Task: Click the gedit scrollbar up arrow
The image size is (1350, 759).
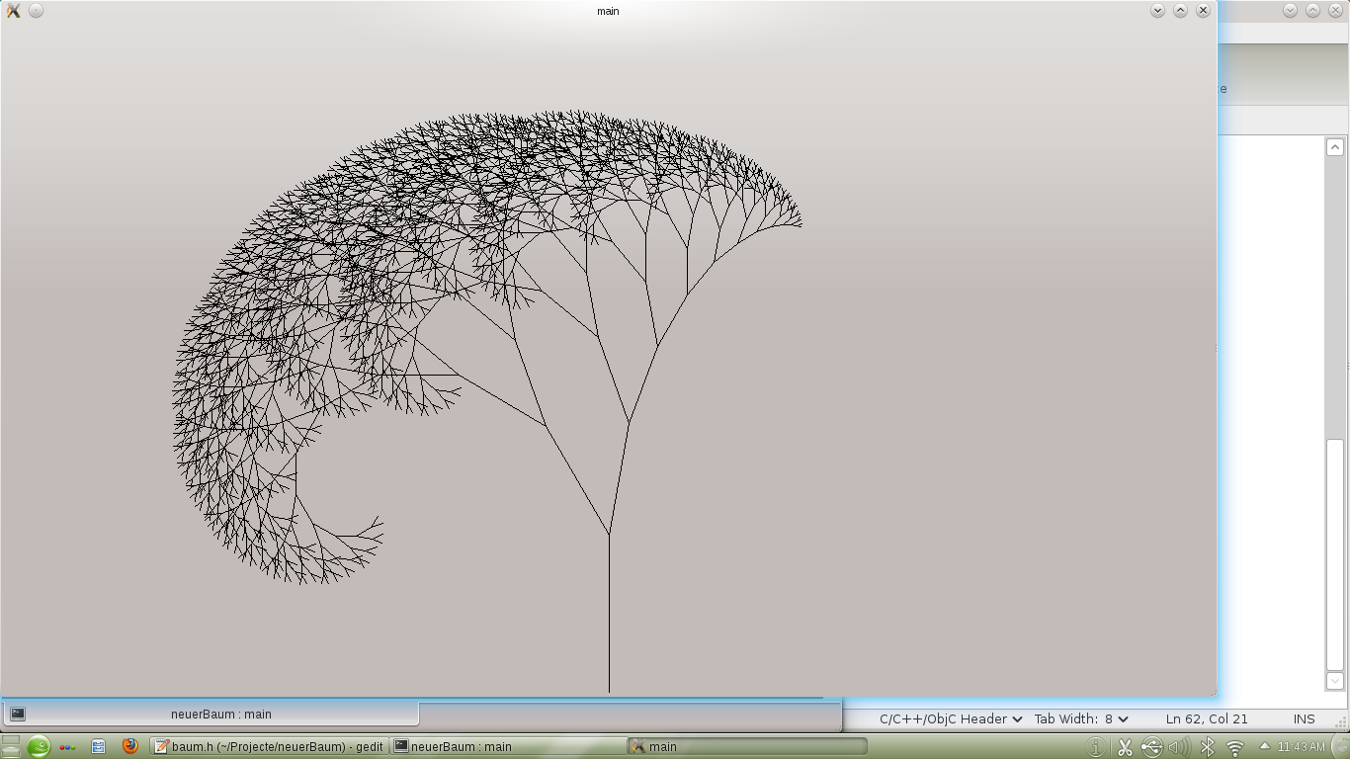Action: 1334,147
